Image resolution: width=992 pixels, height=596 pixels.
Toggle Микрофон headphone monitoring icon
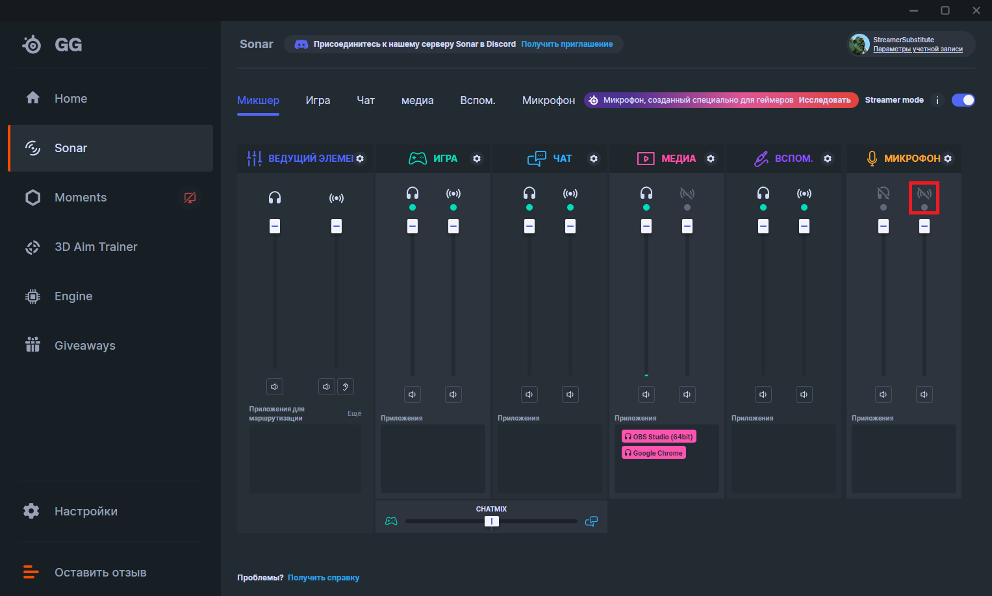pyautogui.click(x=883, y=194)
